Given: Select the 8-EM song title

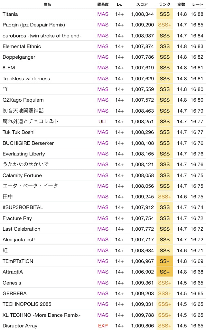Looking at the screenshot, I should coord(9,68).
